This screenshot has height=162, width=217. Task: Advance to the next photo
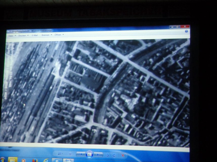pos(99,154)
